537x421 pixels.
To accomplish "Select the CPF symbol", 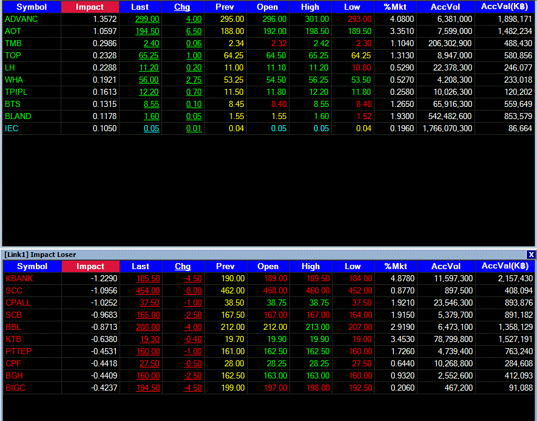I will pos(13,364).
